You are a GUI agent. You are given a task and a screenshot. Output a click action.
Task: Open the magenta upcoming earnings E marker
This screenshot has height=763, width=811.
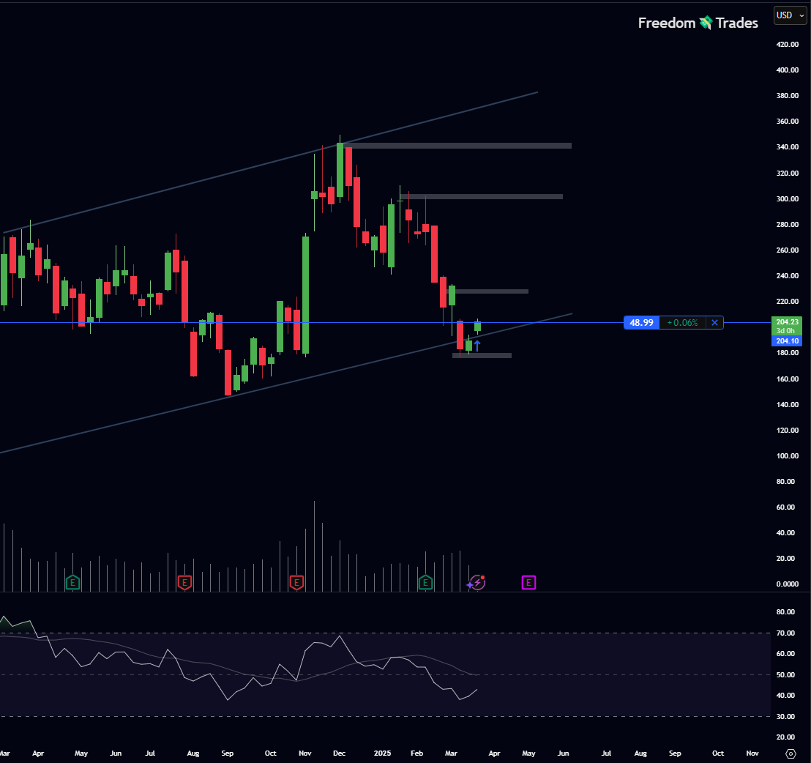pyautogui.click(x=528, y=583)
